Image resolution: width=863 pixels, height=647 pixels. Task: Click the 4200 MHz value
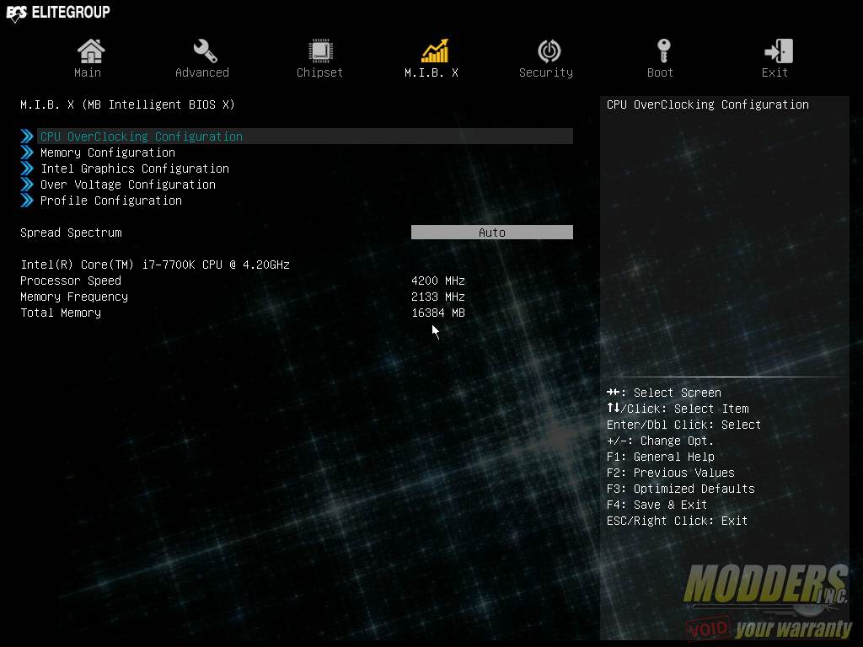click(x=438, y=281)
